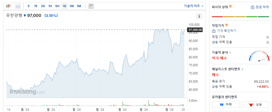272x112 pixels.
Task: Click the 유저들의 센티멘트 heading
Action: pyautogui.click(x=224, y=97)
